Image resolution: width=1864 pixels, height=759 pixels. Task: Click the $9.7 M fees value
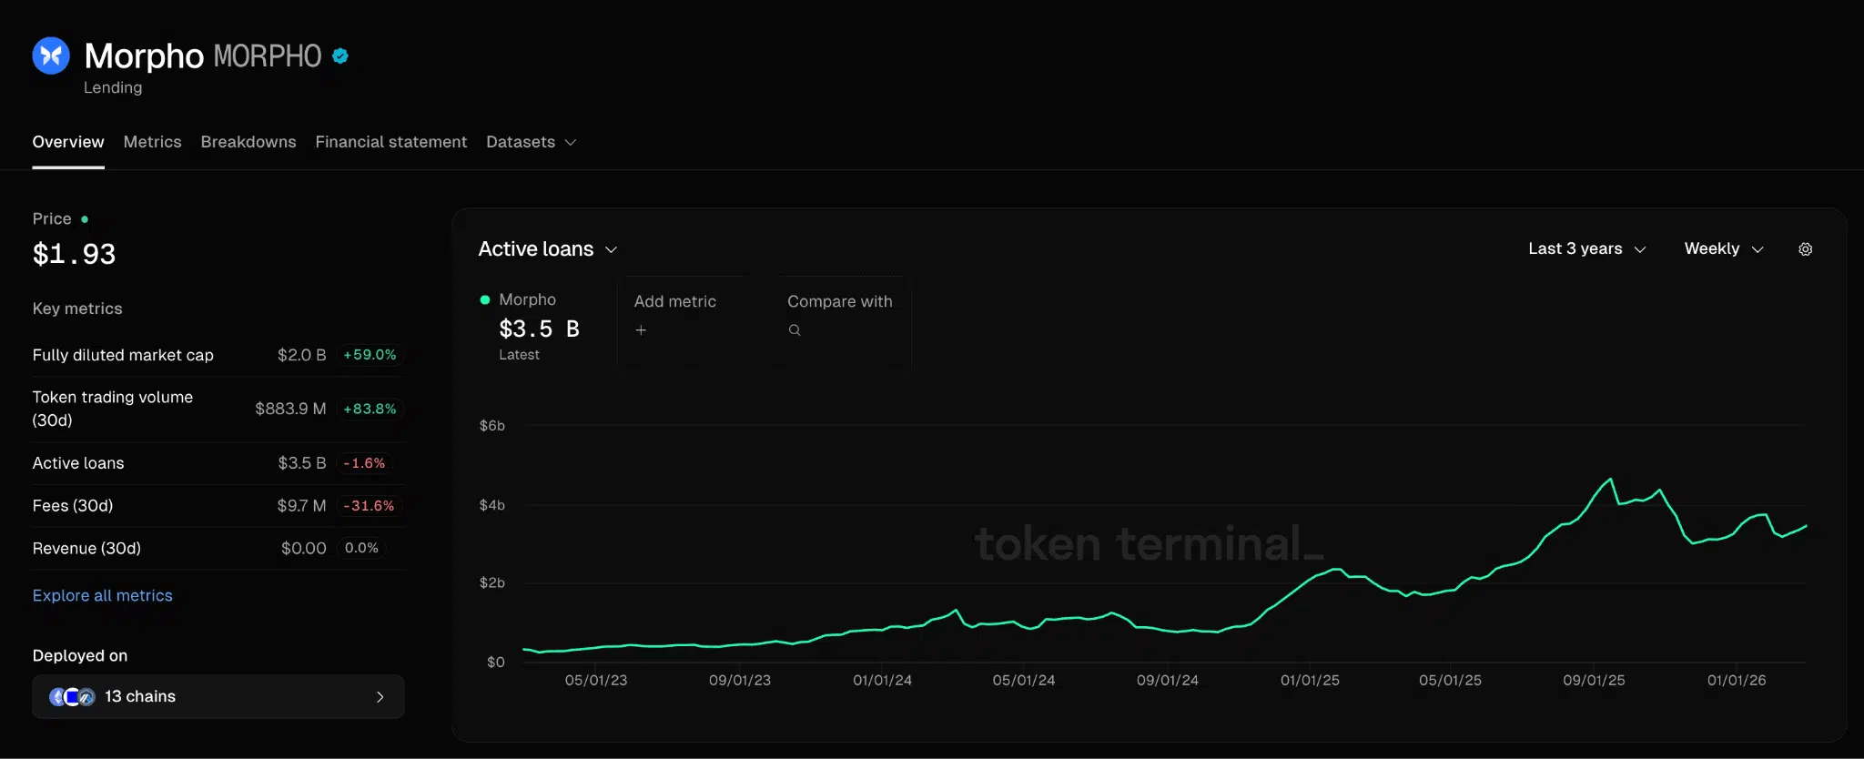coord(302,506)
